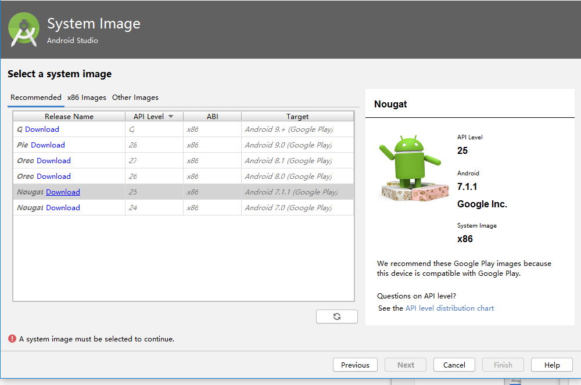The height and width of the screenshot is (385, 581).
Task: Click the Q release name text
Action: pyautogui.click(x=20, y=129)
